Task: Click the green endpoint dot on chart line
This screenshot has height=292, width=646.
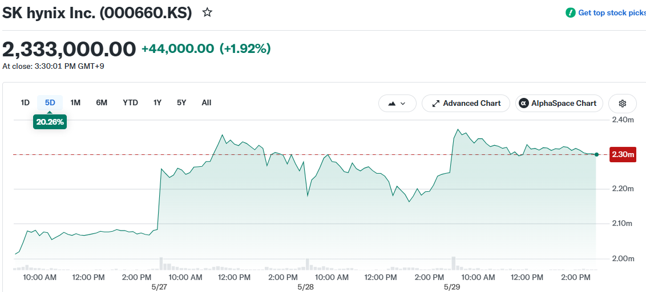Action: coord(596,154)
